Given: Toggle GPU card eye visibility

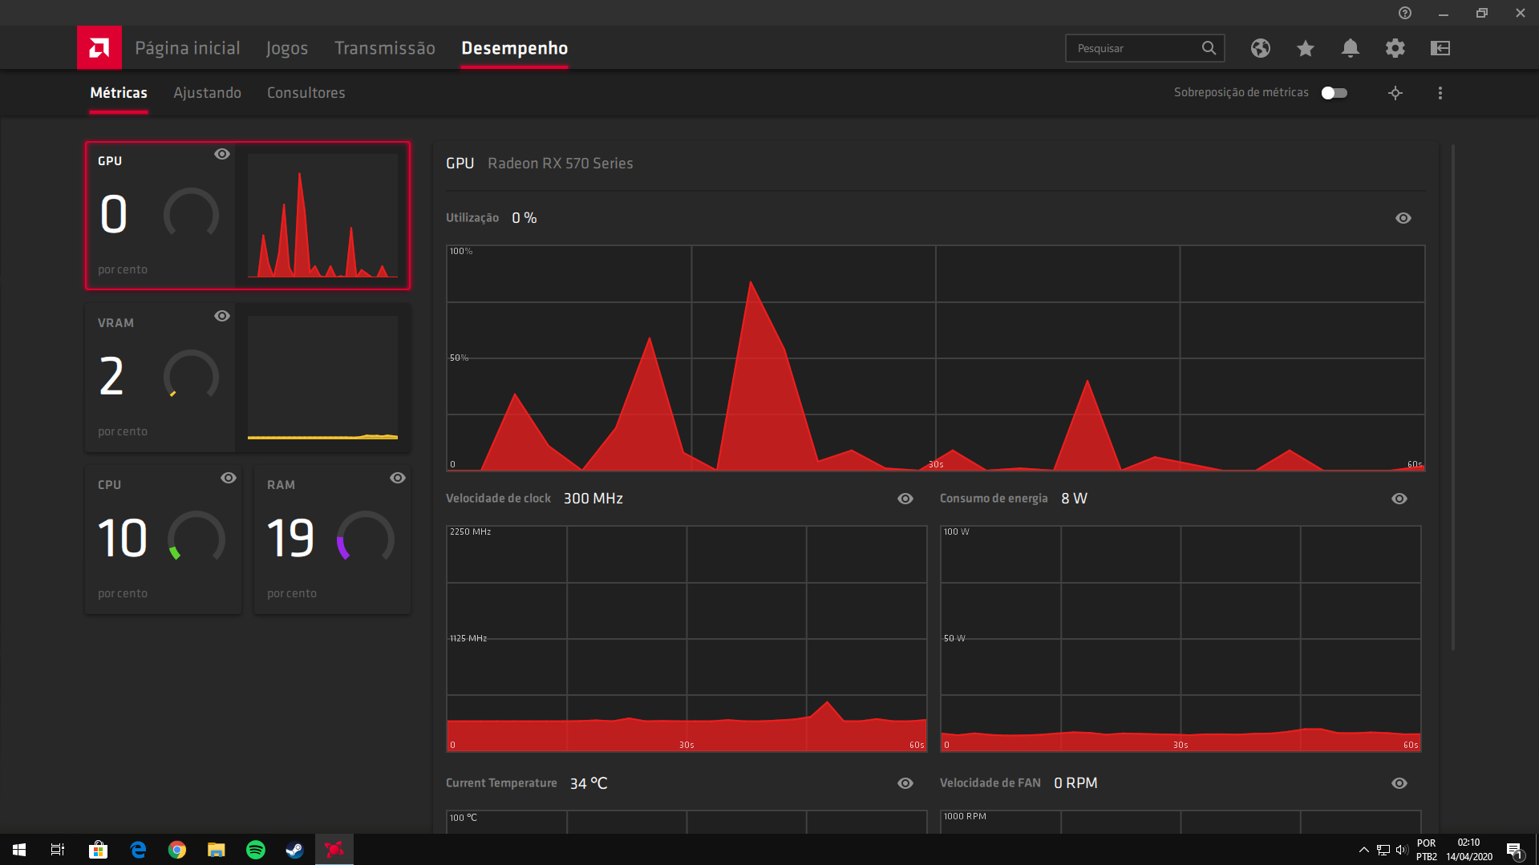Looking at the screenshot, I should pyautogui.click(x=222, y=154).
